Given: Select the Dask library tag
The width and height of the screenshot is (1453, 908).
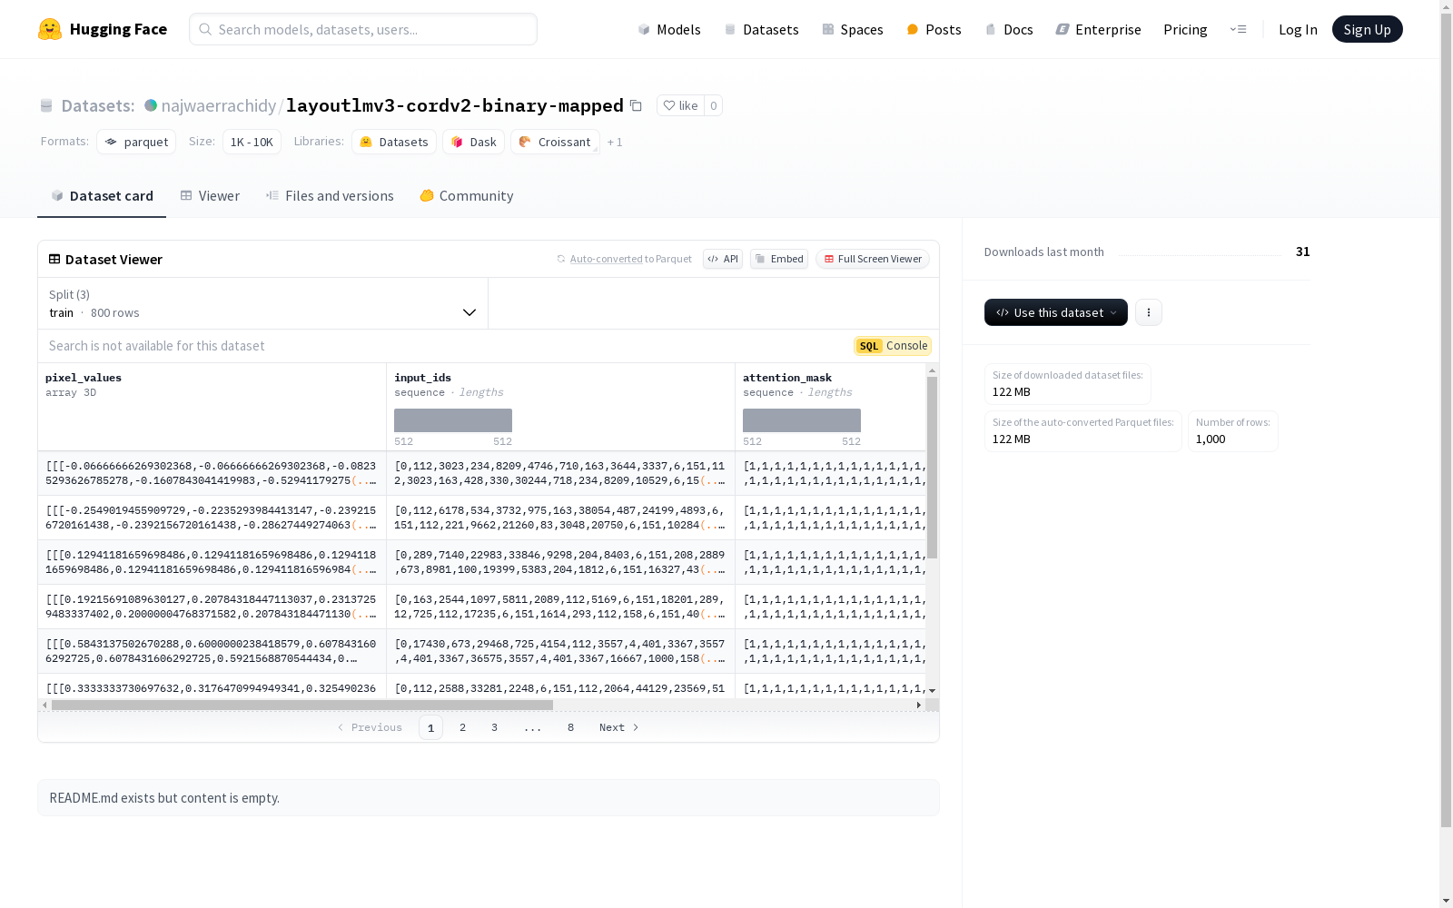Looking at the screenshot, I should pyautogui.click(x=473, y=142).
